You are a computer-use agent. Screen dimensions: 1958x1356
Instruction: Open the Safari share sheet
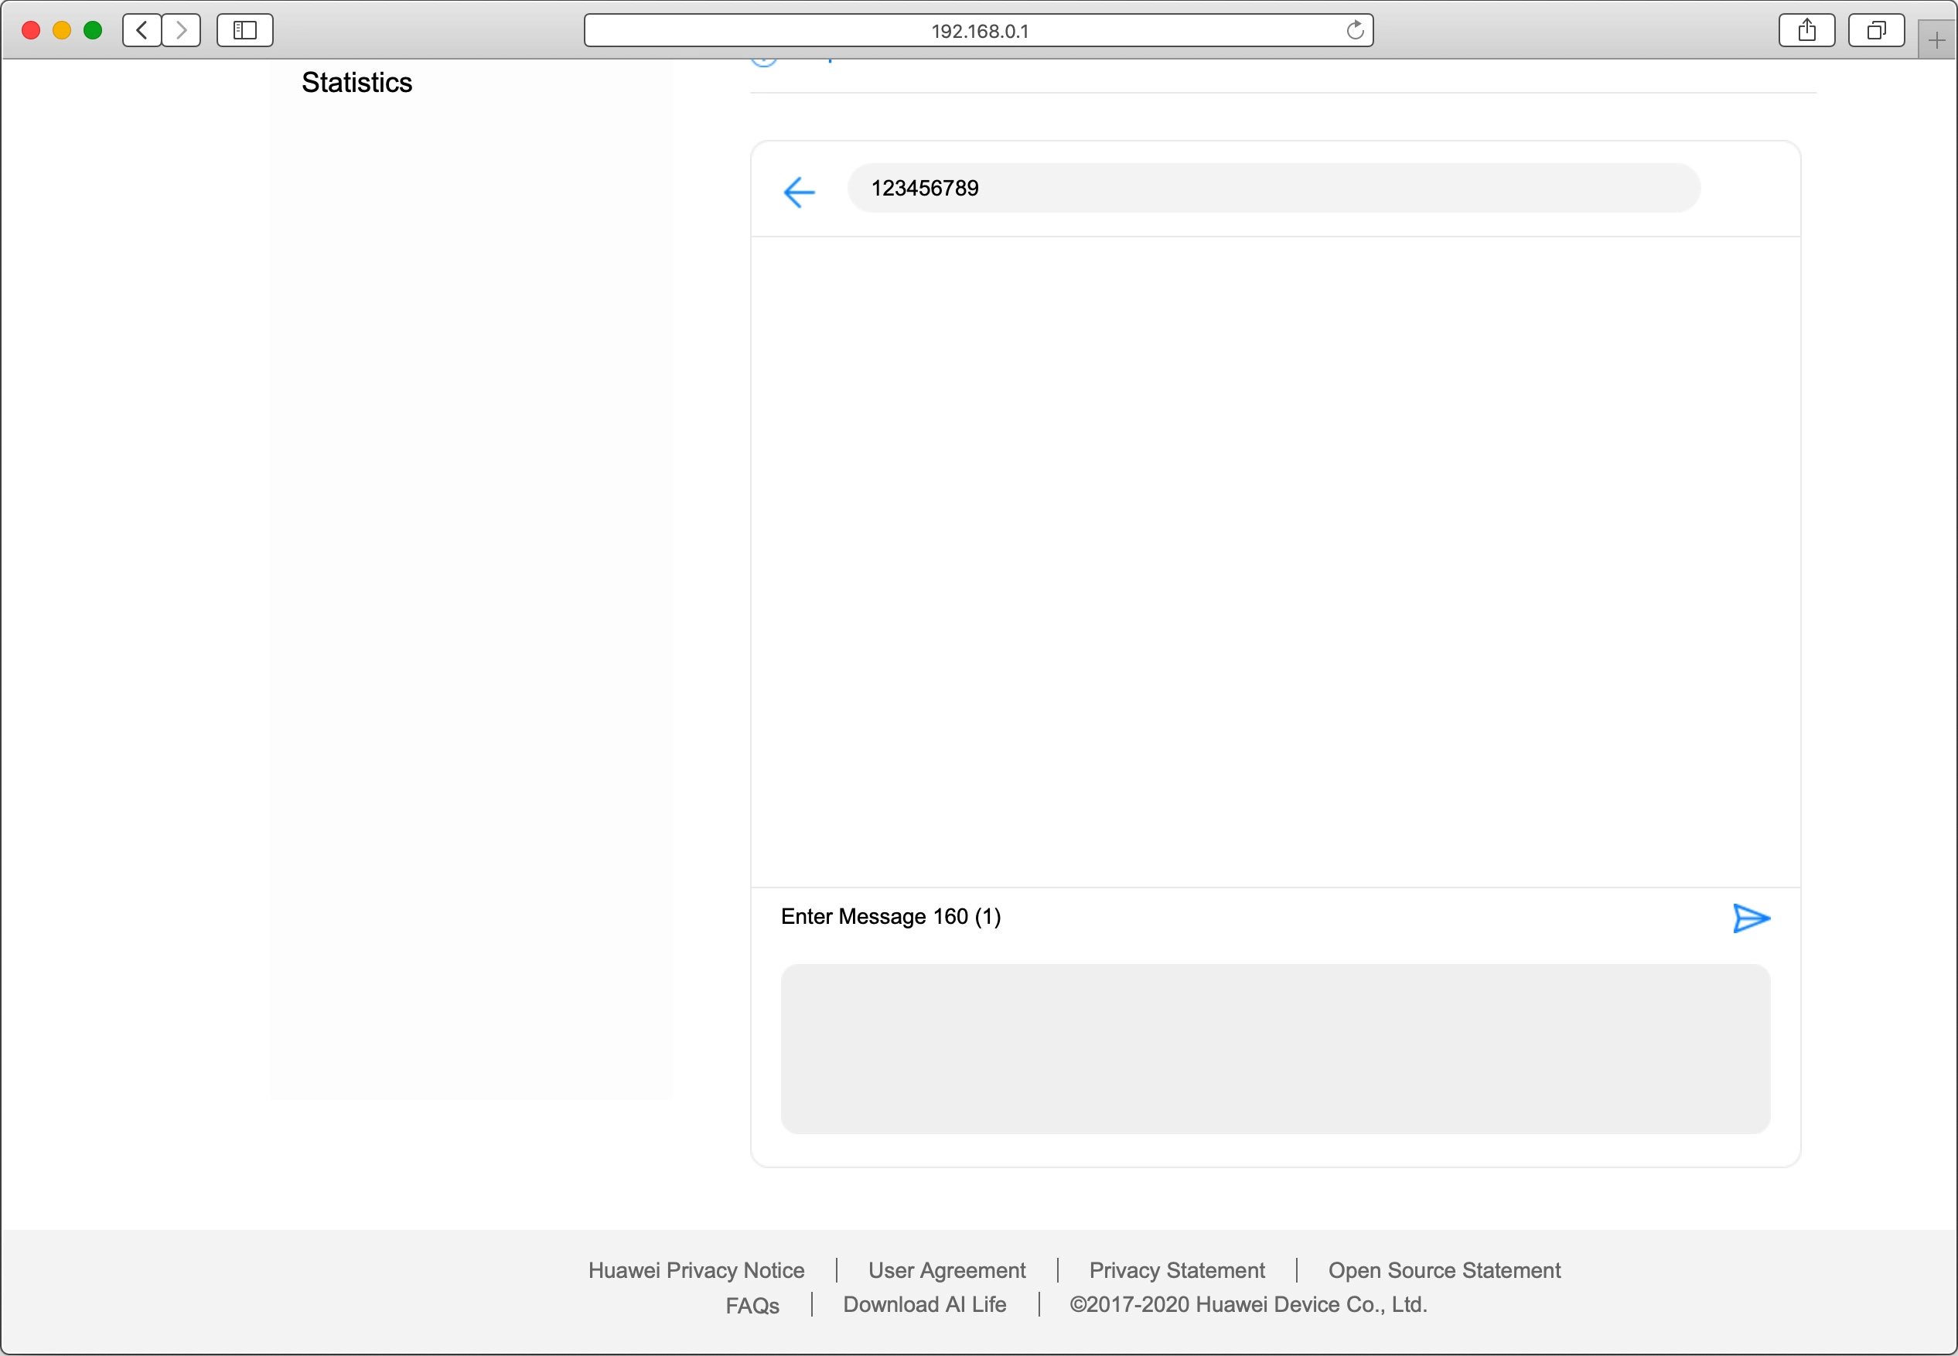coord(1806,29)
